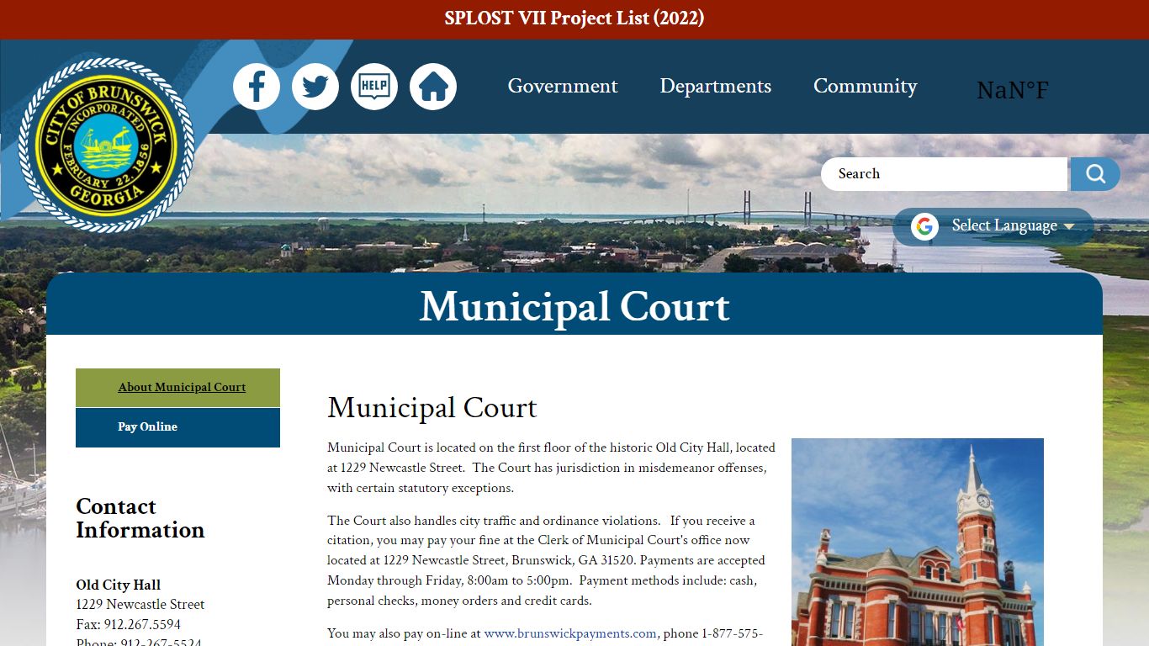Open the Twitter bird icon

315,87
